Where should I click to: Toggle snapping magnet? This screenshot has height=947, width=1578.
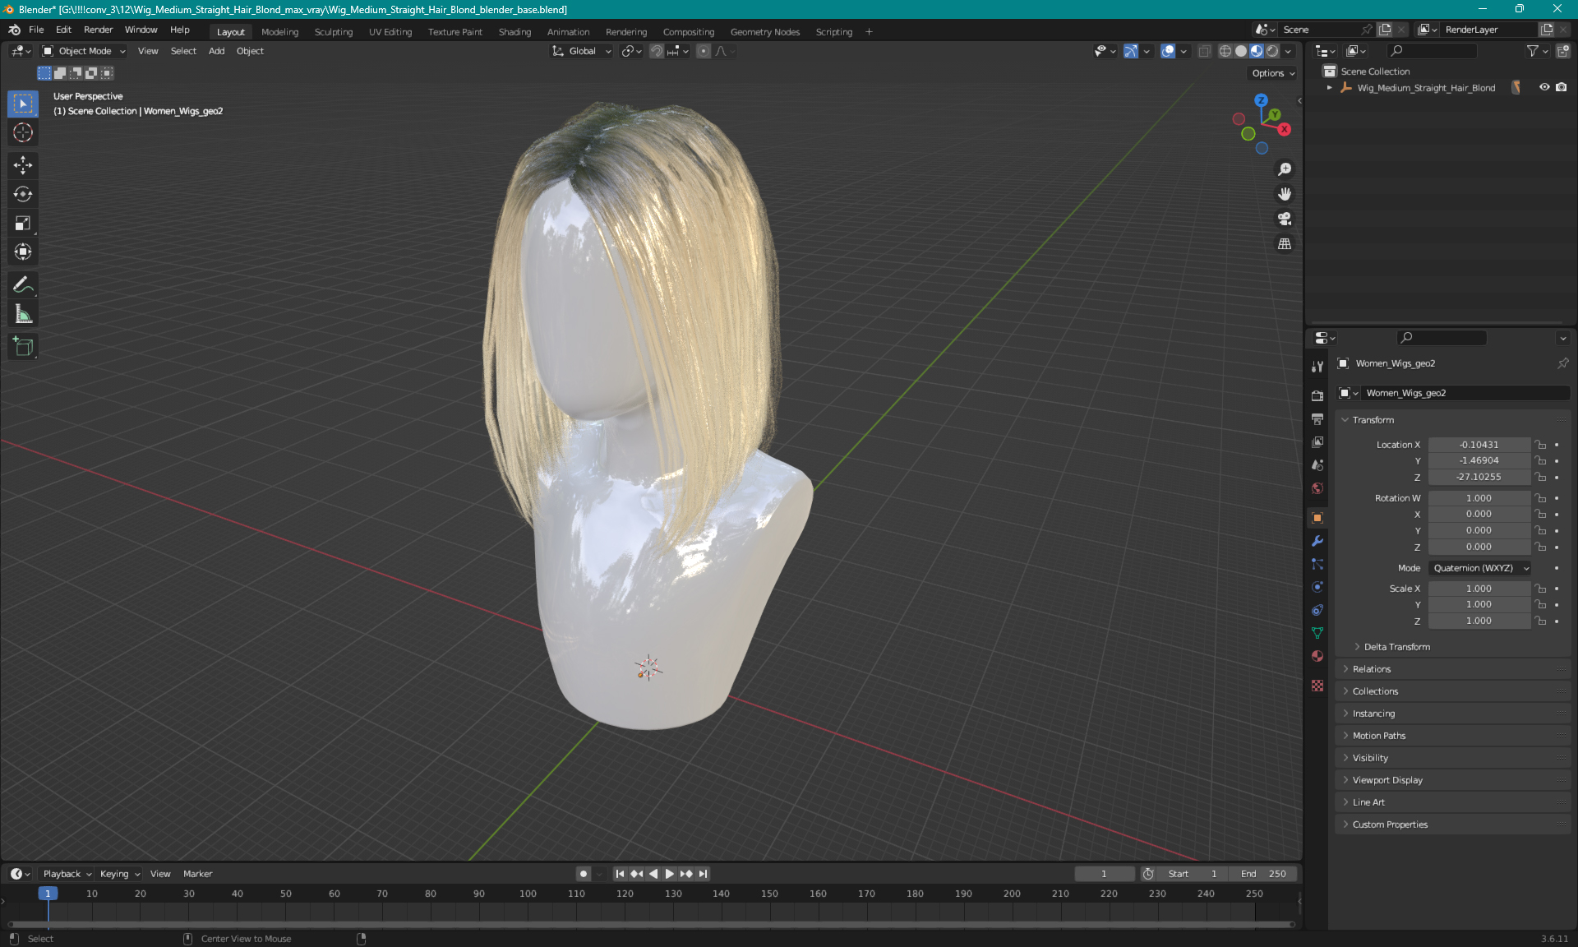pos(657,51)
